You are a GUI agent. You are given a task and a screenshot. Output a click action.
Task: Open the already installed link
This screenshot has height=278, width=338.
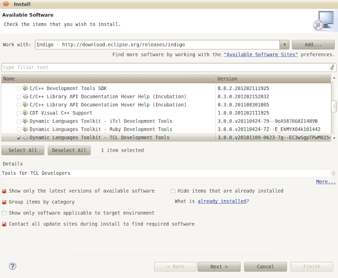222,201
